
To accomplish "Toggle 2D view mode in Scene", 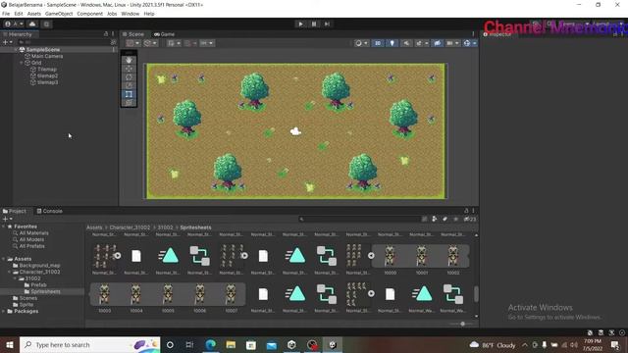I will pyautogui.click(x=378, y=43).
